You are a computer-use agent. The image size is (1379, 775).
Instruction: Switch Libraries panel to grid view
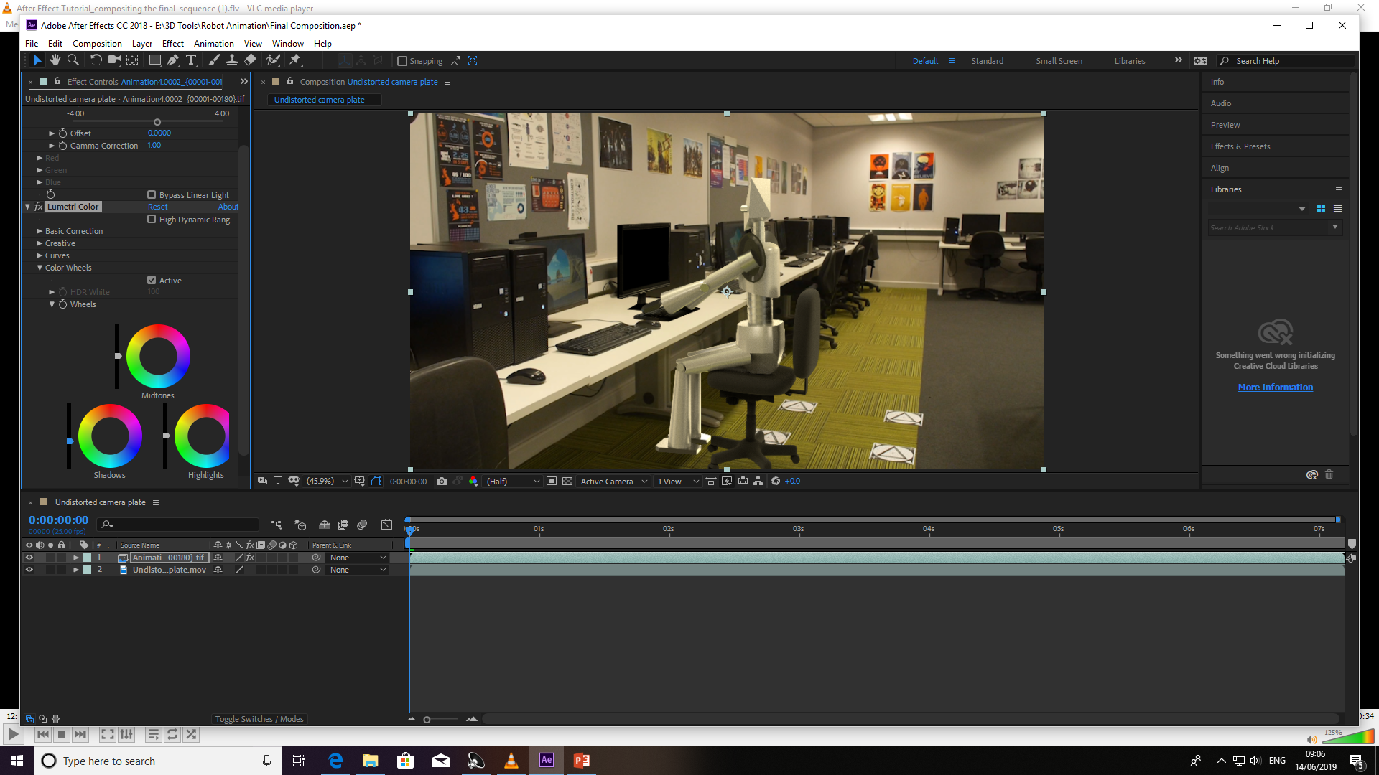click(x=1321, y=209)
